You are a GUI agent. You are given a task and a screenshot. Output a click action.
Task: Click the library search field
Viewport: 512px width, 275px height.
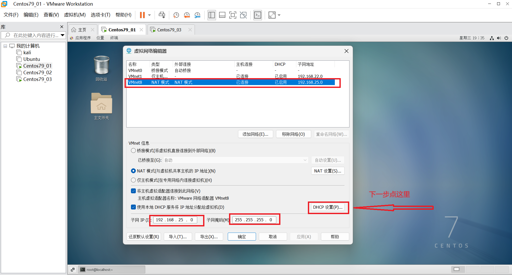tap(33, 35)
